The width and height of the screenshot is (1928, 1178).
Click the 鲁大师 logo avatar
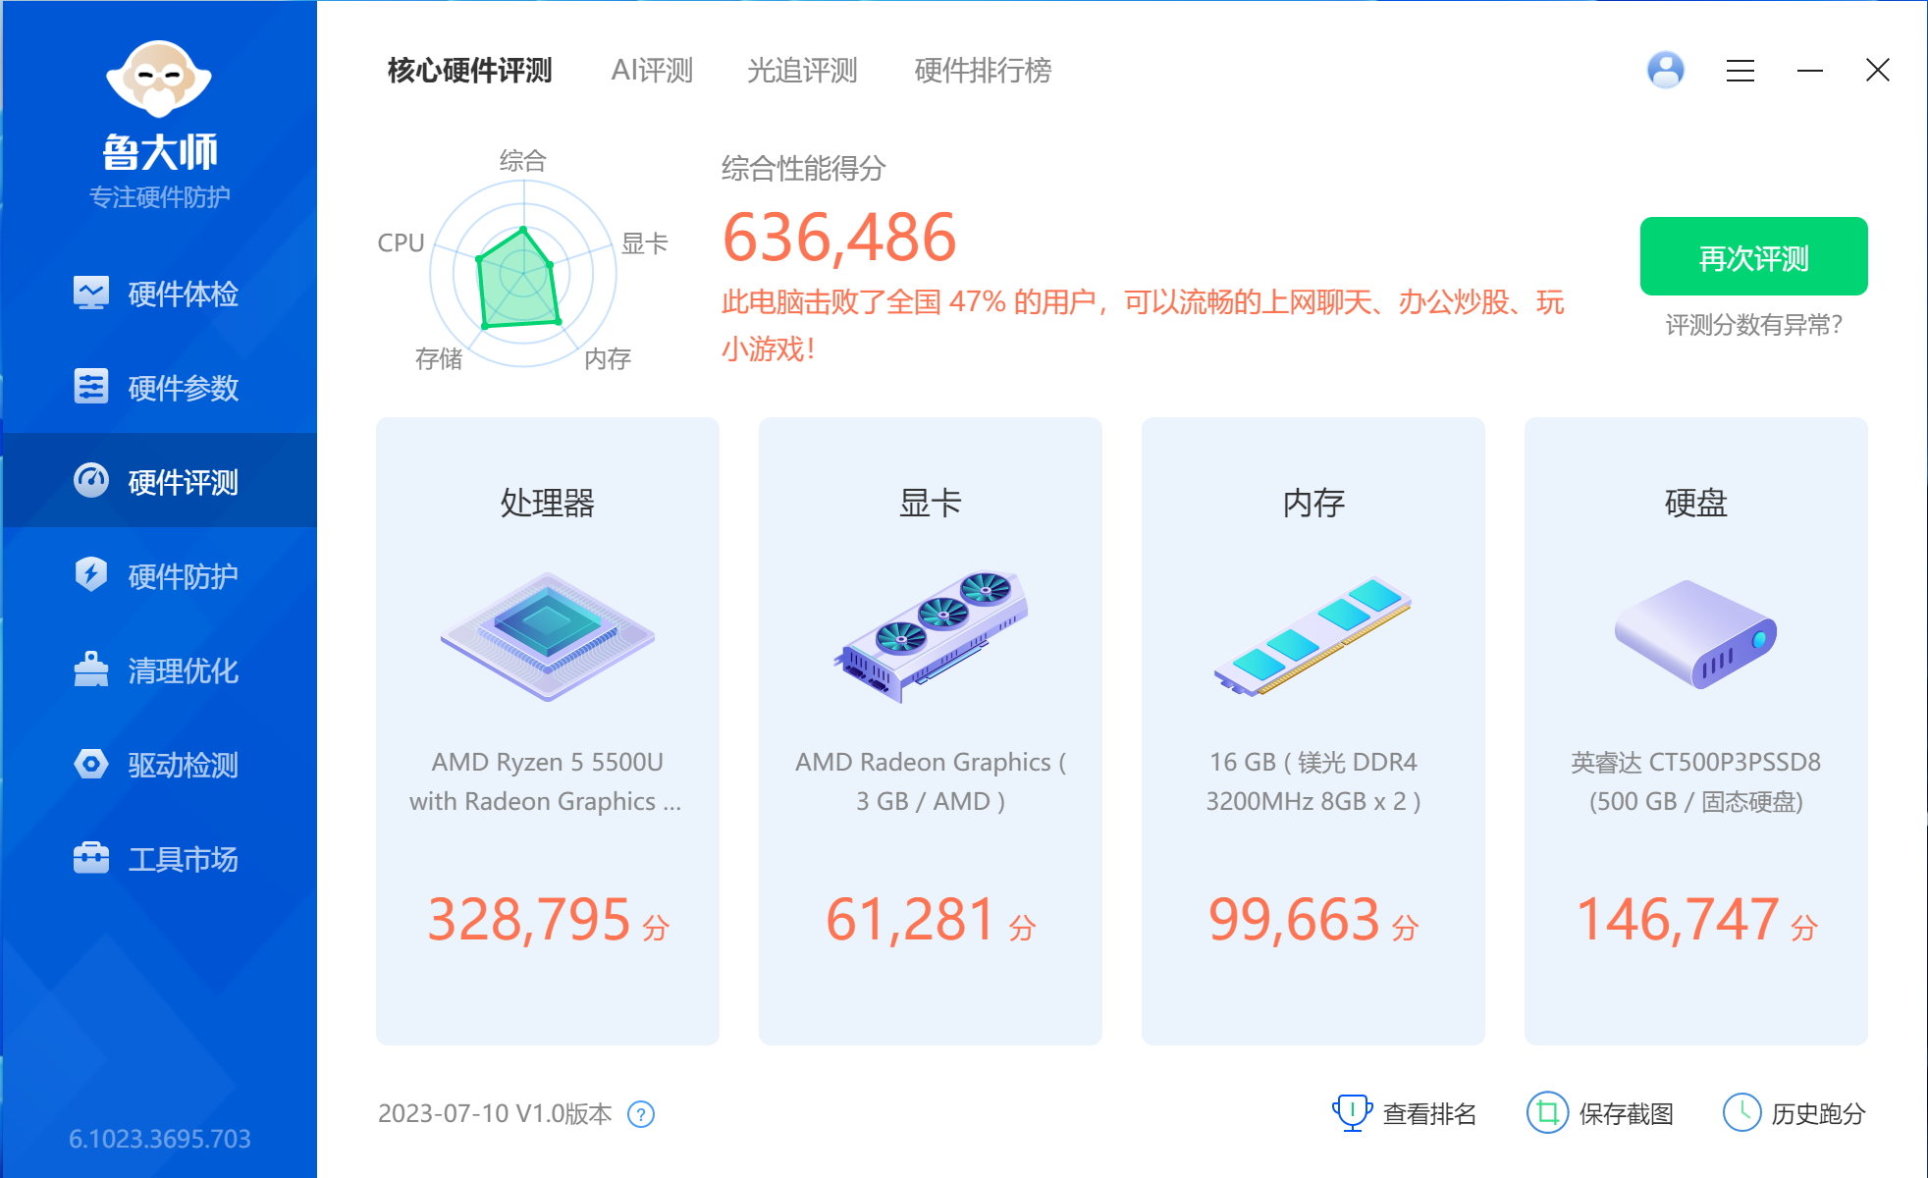159,79
